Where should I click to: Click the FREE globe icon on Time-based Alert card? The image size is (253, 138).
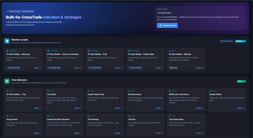(x=170, y=116)
